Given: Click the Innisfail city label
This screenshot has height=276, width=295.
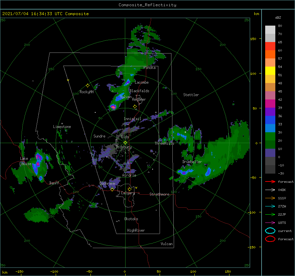Looking at the screenshot, I should click(x=132, y=119).
